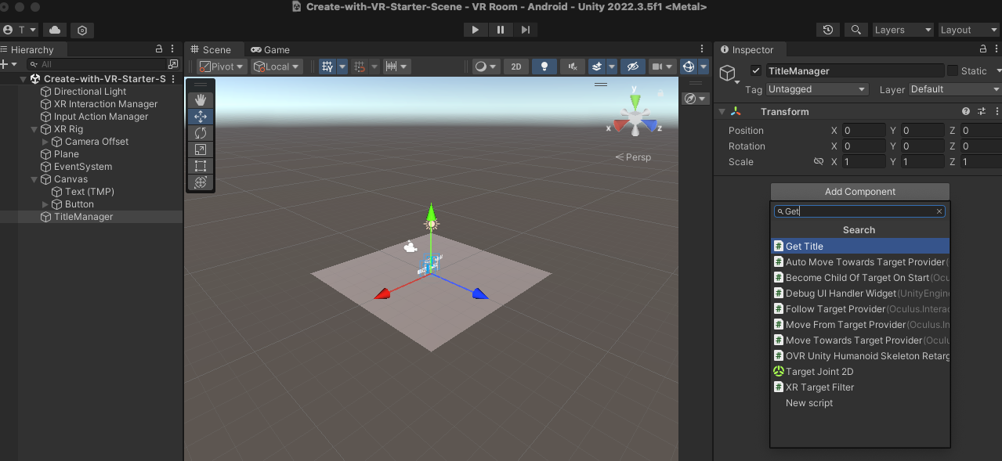Image resolution: width=1002 pixels, height=461 pixels.
Task: Open Pivot handle position dropdown
Action: coord(222,67)
